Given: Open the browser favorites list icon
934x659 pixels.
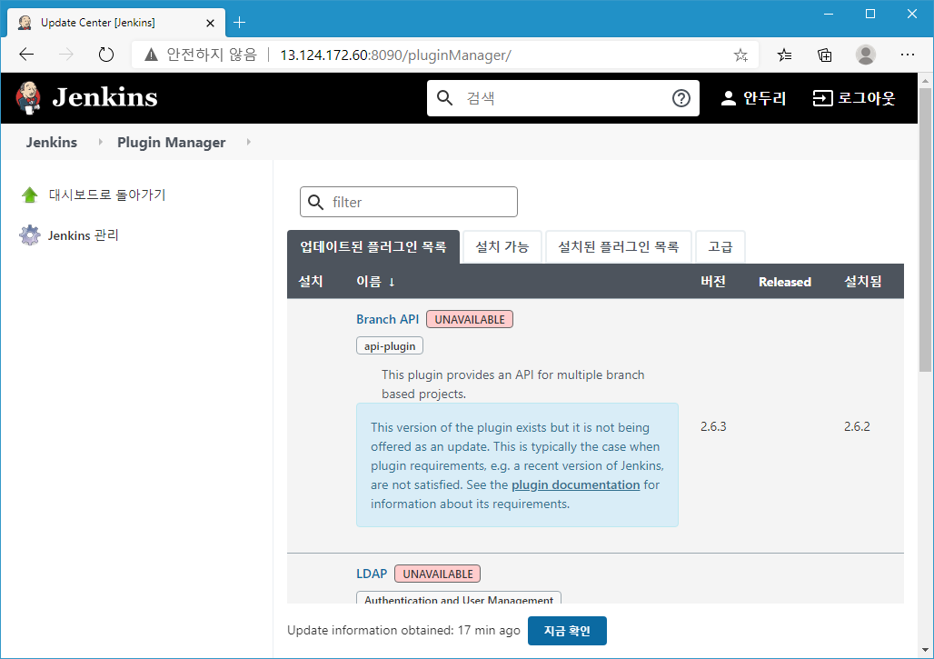Looking at the screenshot, I should (x=784, y=55).
